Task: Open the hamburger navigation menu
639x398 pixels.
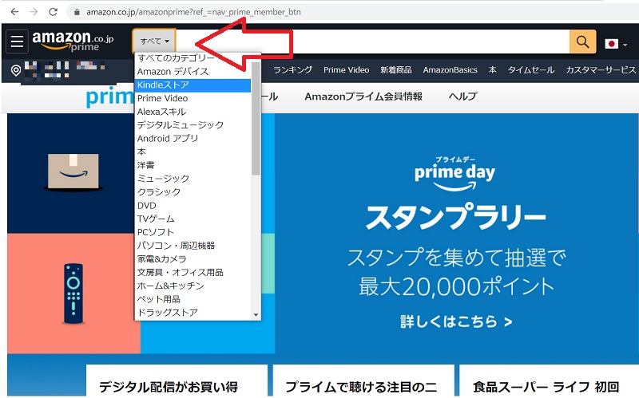Action: [x=17, y=41]
